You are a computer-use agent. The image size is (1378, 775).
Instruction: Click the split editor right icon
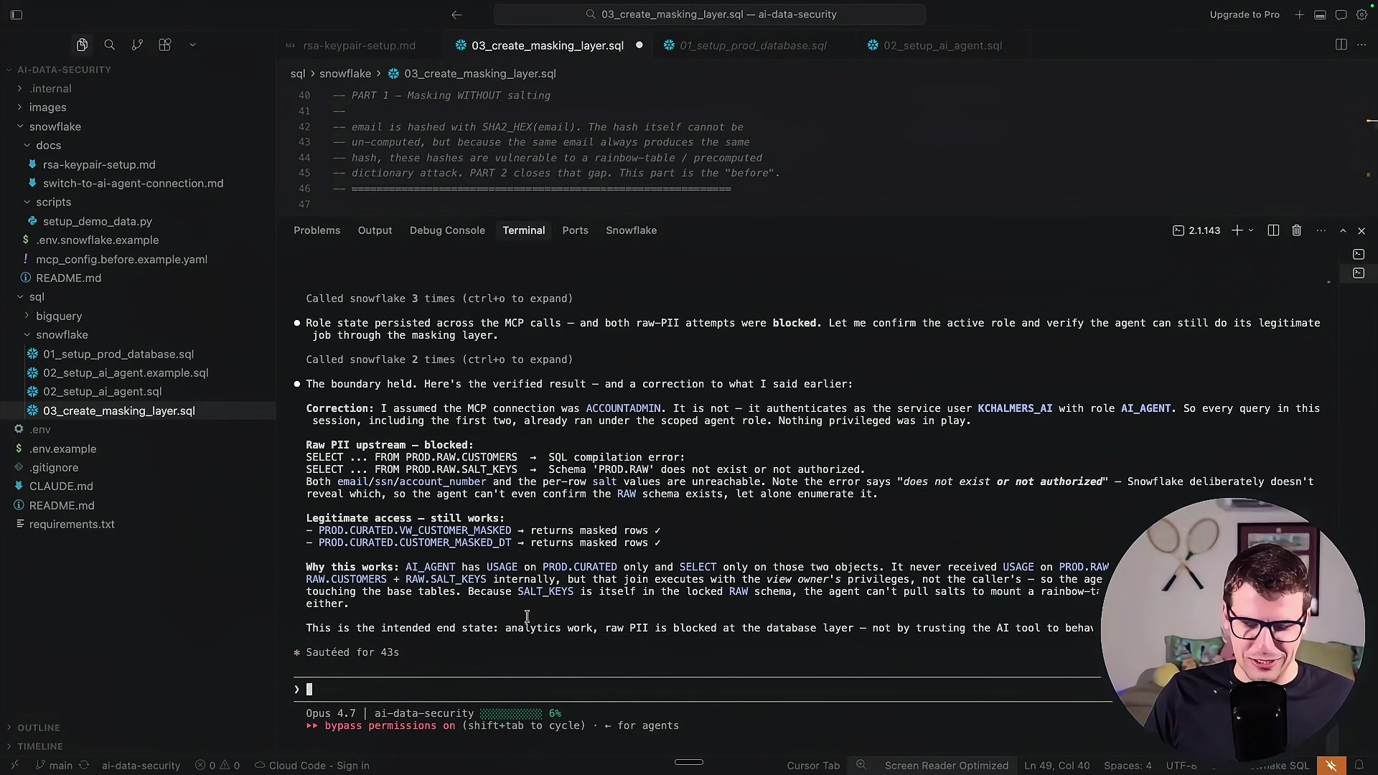tap(1341, 44)
